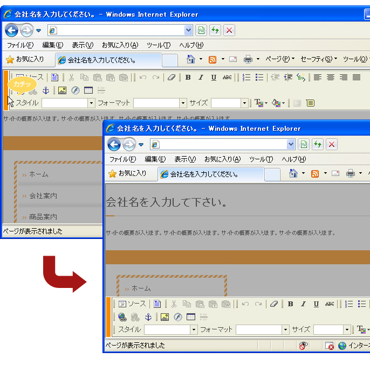The height and width of the screenshot is (366, 370).
Task: Open recent pages dropdown arrow in front window
Action: pyautogui.click(x=141, y=145)
